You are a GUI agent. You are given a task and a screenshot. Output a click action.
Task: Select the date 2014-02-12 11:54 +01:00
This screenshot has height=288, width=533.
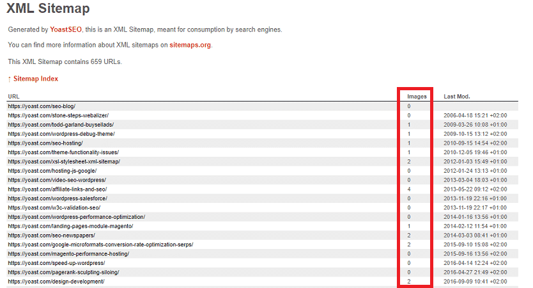pos(475,226)
